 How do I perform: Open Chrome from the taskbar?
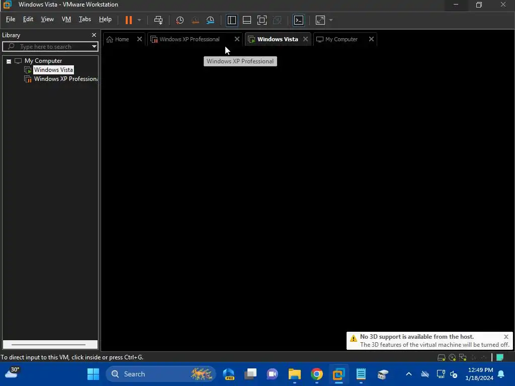tap(317, 374)
